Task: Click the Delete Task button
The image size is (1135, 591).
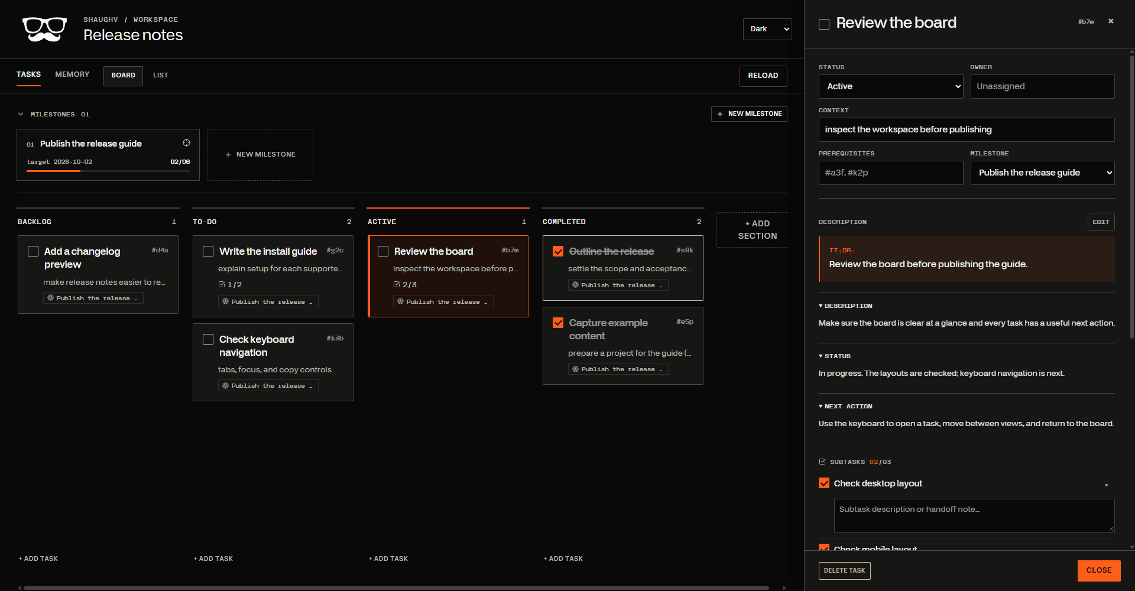Action: [844, 571]
